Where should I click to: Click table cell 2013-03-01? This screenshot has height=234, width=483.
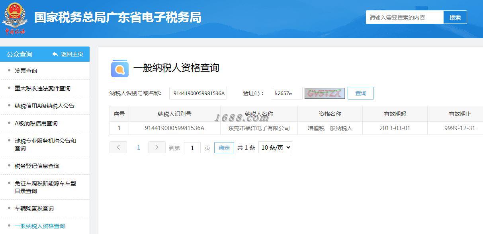coord(395,128)
